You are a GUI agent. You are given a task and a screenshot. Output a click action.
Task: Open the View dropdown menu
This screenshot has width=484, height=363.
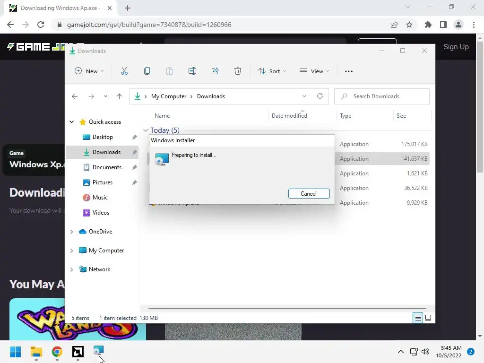(x=314, y=71)
